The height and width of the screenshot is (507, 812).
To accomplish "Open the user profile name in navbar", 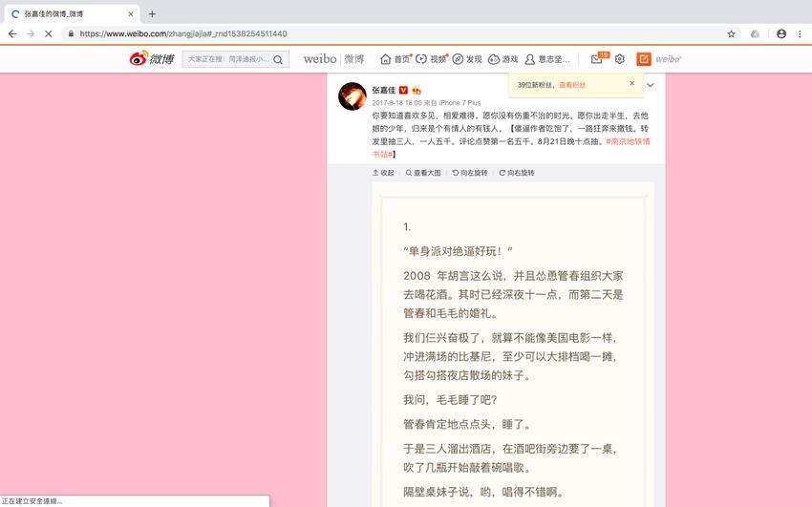I will (x=547, y=59).
